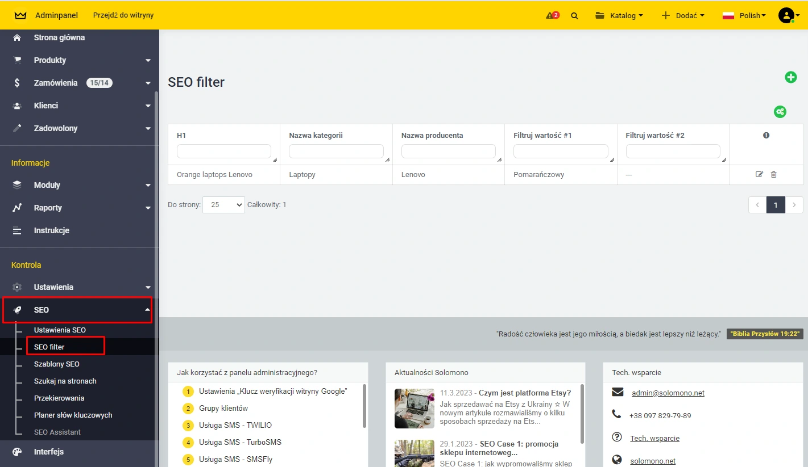The image size is (808, 467).
Task: Change the rows per page selector
Action: pos(223,204)
